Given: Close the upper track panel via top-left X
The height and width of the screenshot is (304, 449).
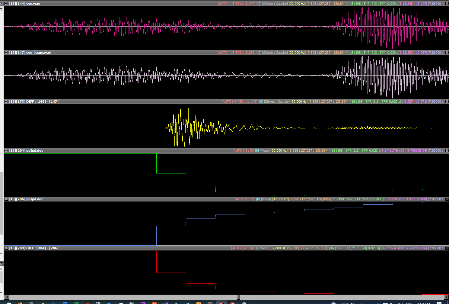Looking at the screenshot, I should 2,4.
